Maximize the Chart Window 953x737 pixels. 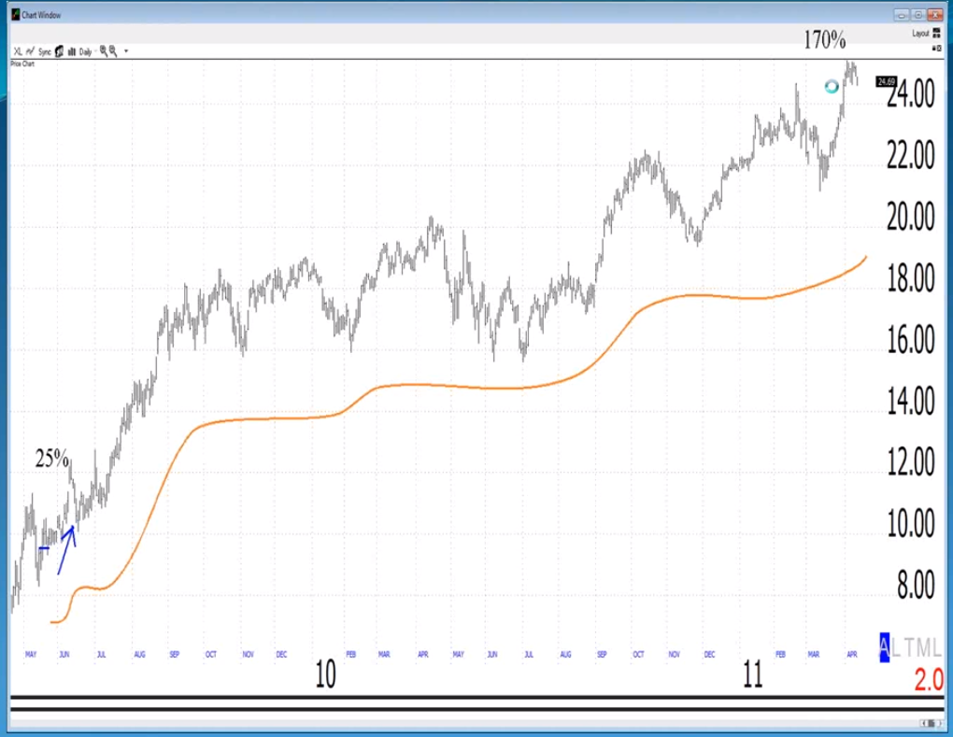pos(918,15)
